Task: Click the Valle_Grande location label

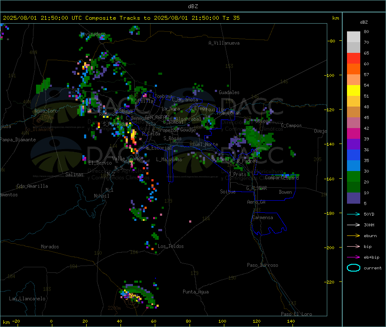Action: pyautogui.click(x=127, y=159)
